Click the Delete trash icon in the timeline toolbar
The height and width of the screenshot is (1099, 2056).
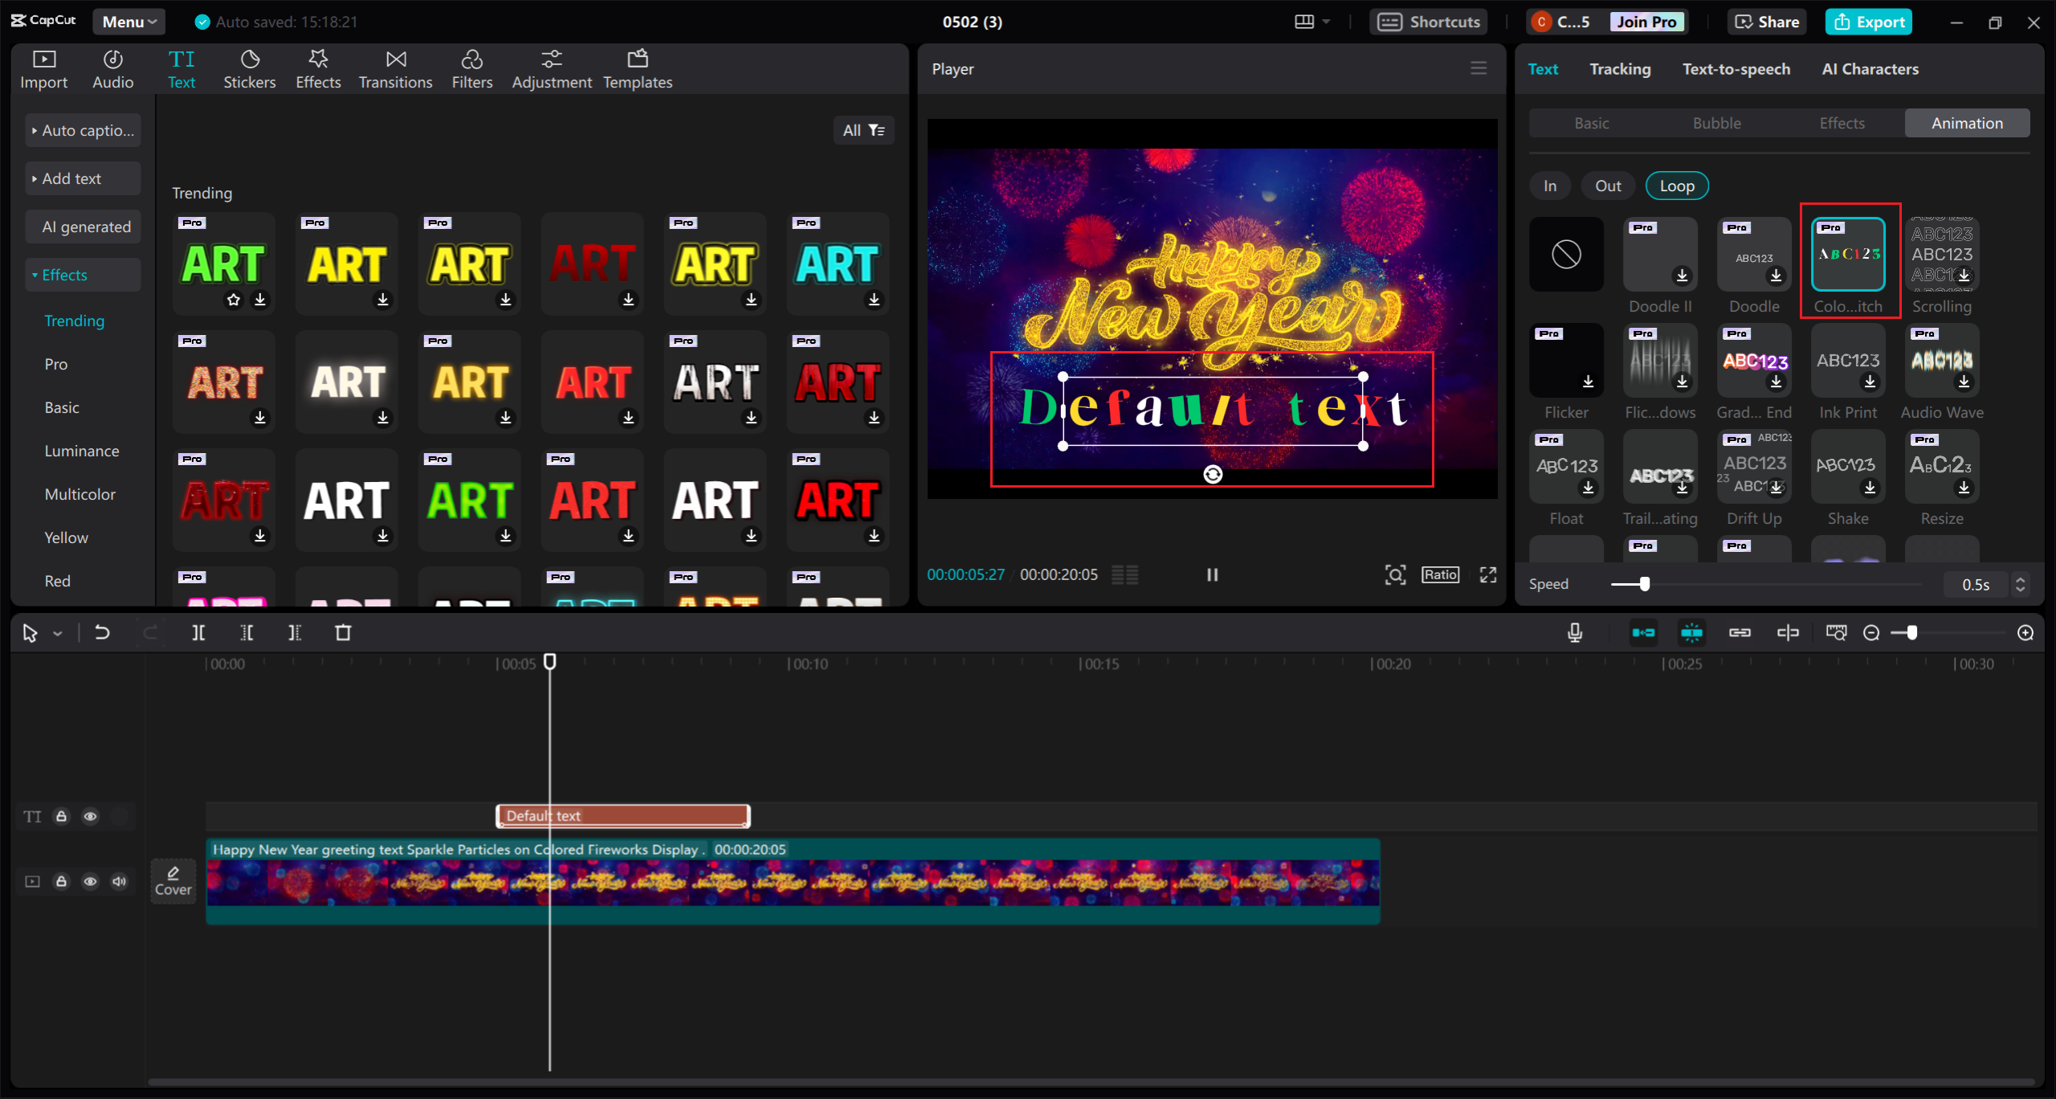[343, 633]
